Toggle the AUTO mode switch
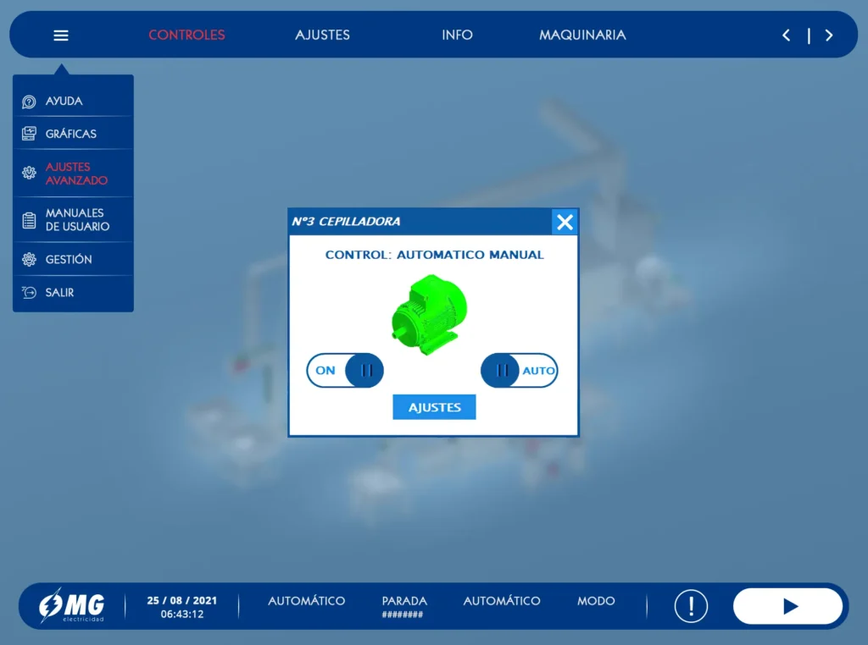This screenshot has height=645, width=868. coord(520,370)
